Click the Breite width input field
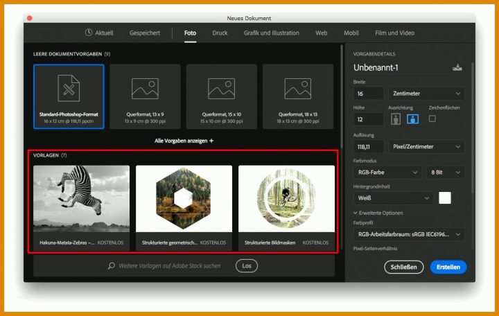 [369, 94]
